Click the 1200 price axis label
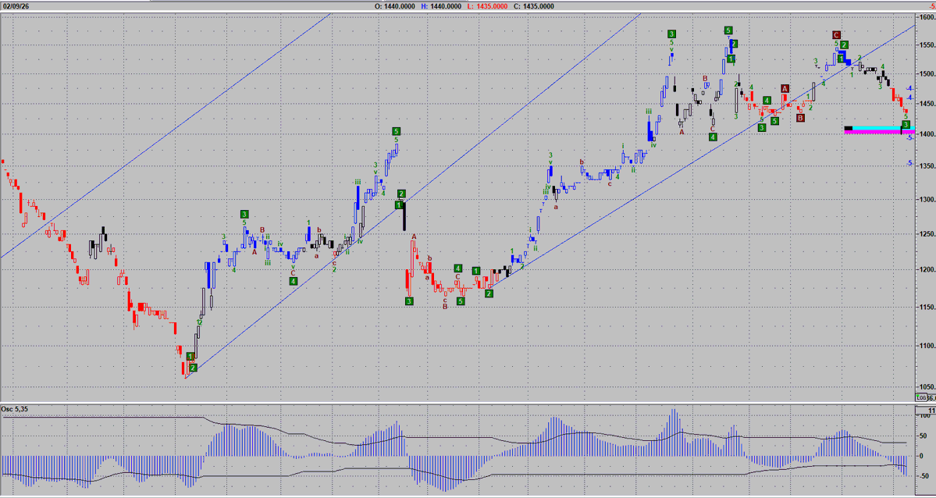936x498 pixels. point(927,269)
